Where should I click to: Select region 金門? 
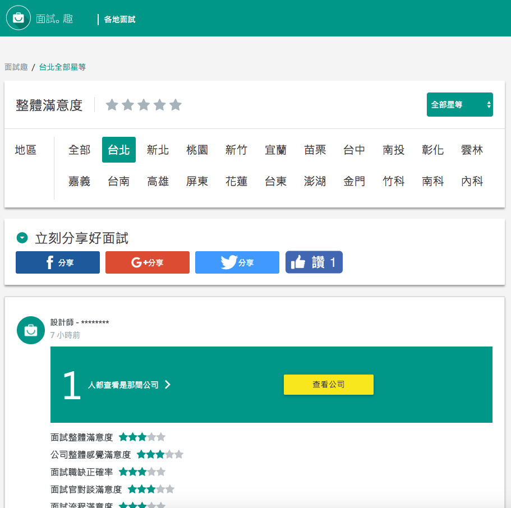[x=355, y=181]
